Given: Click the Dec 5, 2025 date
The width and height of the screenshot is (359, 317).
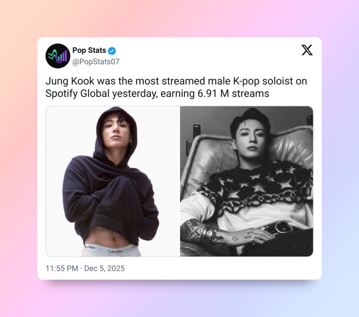Looking at the screenshot, I should coord(104,268).
